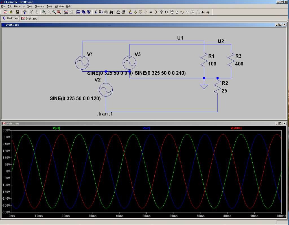This screenshot has height=225, width=289.
Task: Click the V(n001) red trace label
Action: pyautogui.click(x=236, y=128)
